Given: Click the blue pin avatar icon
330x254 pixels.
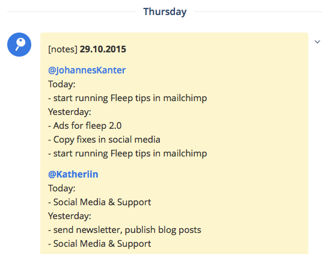Looking at the screenshot, I should [19, 45].
